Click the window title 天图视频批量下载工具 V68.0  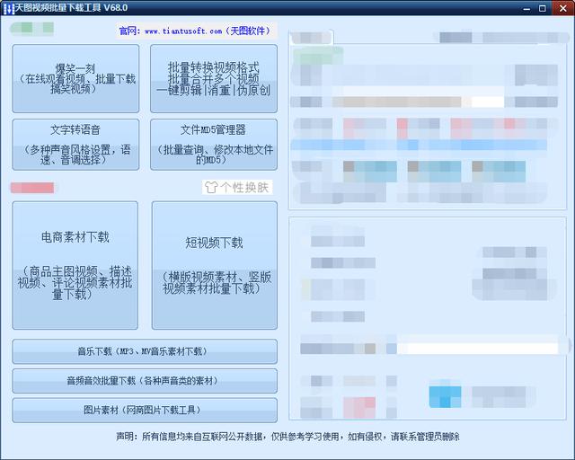(71, 8)
